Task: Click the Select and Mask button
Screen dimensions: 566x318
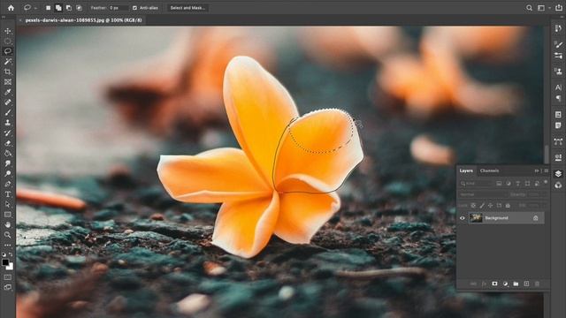Action: coord(187,8)
